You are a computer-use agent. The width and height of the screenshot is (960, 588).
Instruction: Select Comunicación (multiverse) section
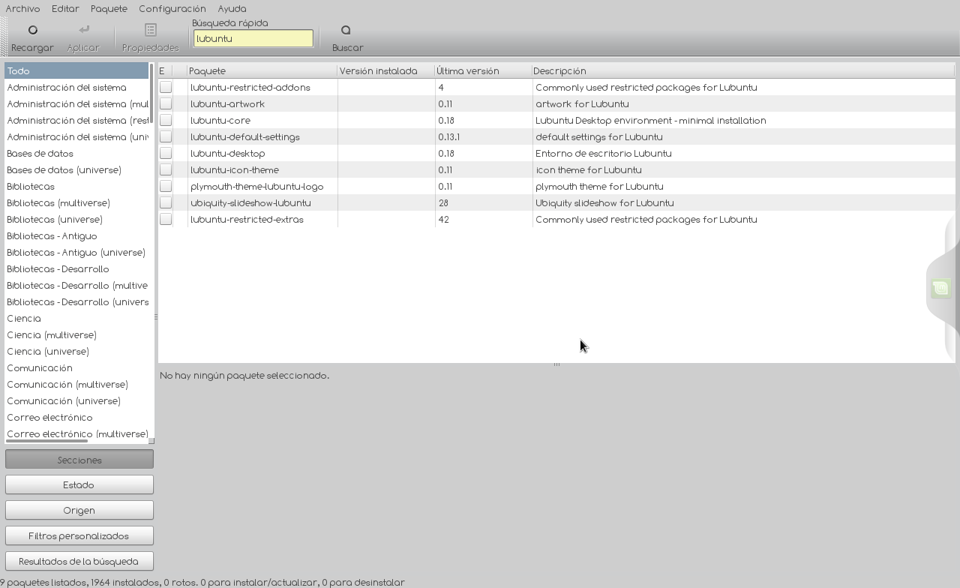(76, 384)
